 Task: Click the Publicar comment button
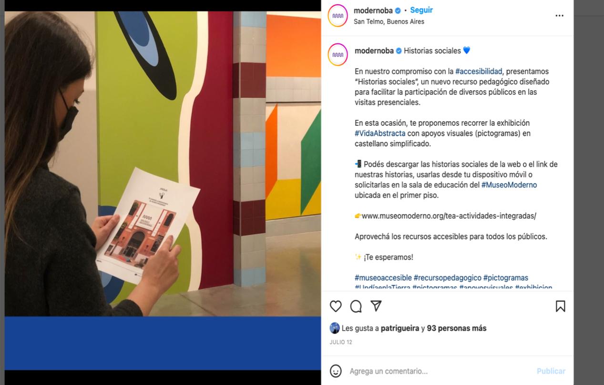(551, 371)
